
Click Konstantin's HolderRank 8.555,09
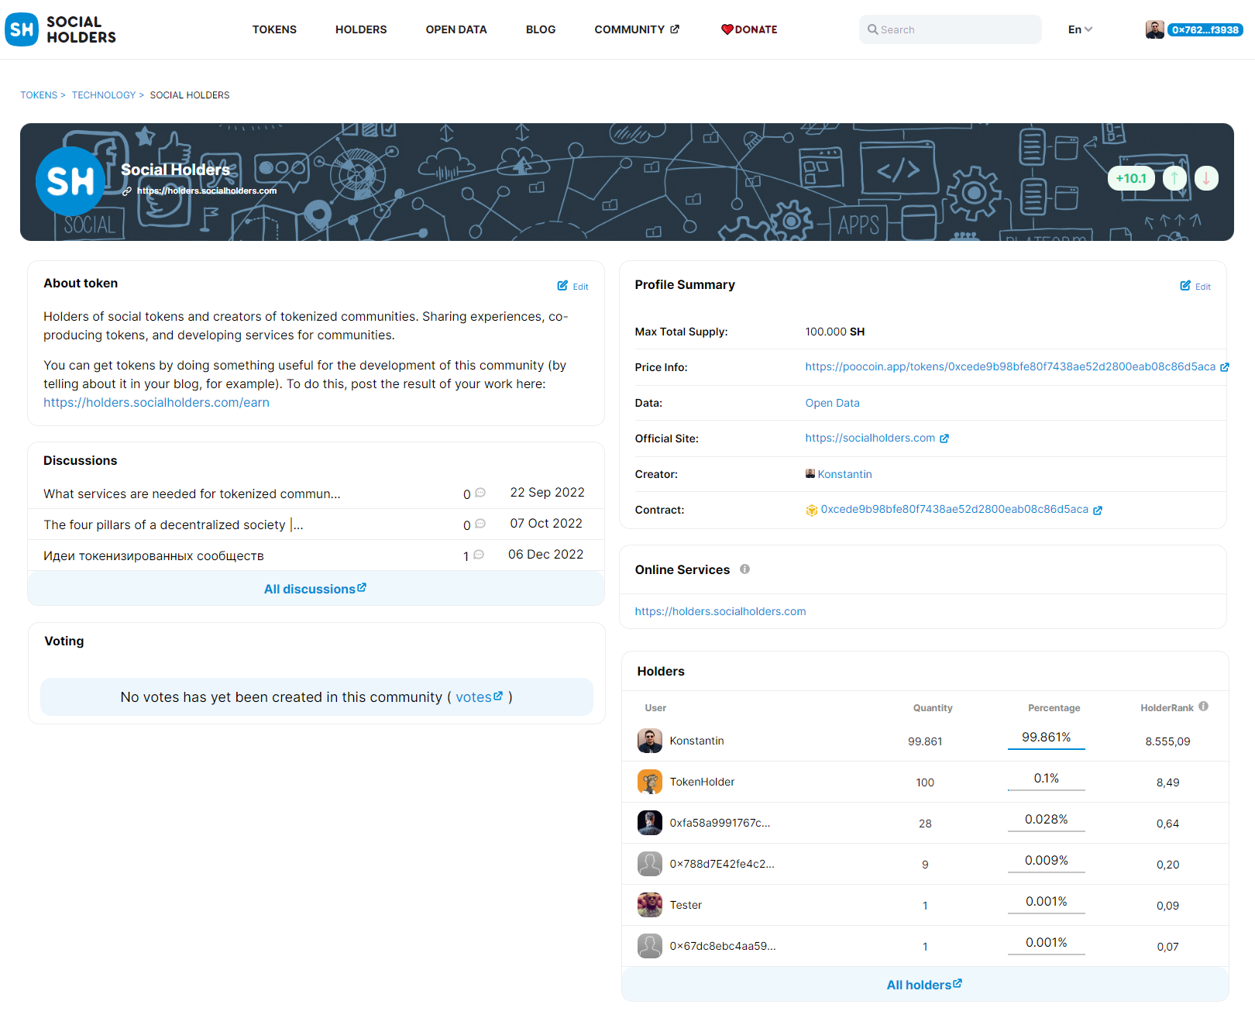(x=1167, y=741)
